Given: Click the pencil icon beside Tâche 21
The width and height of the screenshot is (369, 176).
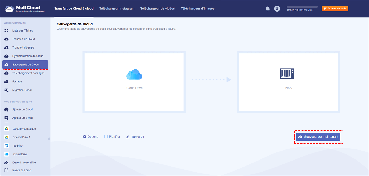Looking at the screenshot, I should 128,137.
